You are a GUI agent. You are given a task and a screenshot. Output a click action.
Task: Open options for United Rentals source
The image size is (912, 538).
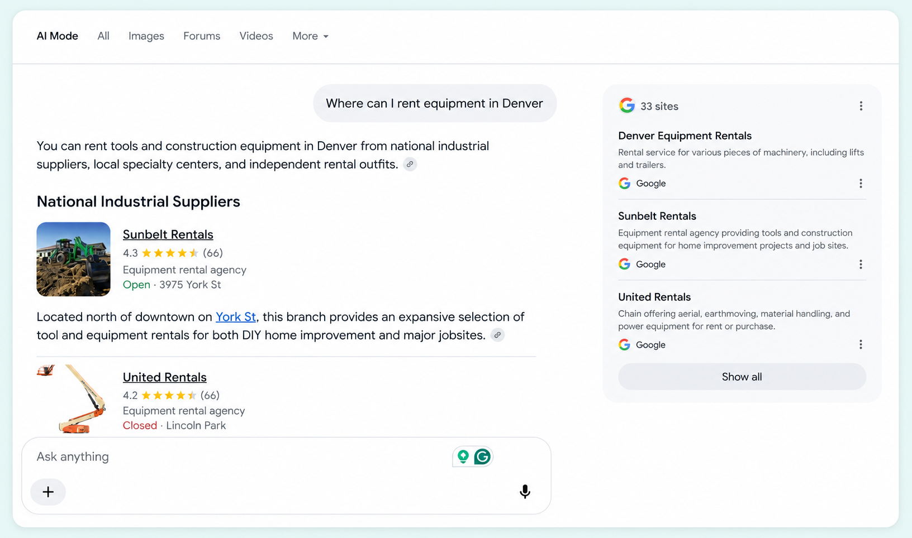click(861, 345)
